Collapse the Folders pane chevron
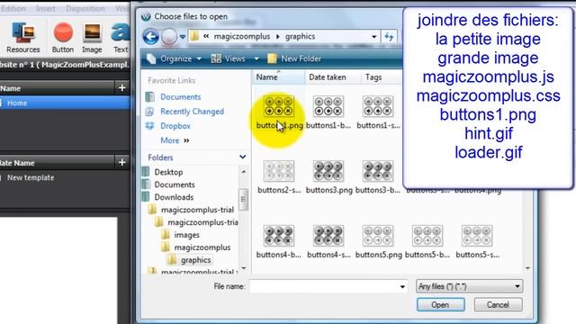The height and width of the screenshot is (324, 576). [x=243, y=157]
